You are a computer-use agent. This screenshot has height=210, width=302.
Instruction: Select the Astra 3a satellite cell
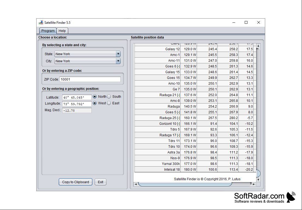pos(158,152)
